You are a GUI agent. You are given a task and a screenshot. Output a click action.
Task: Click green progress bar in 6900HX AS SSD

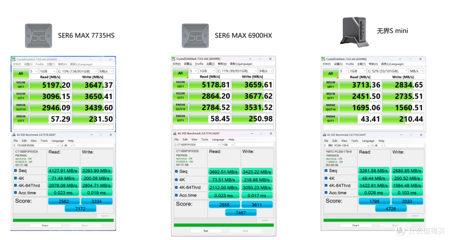224,225
